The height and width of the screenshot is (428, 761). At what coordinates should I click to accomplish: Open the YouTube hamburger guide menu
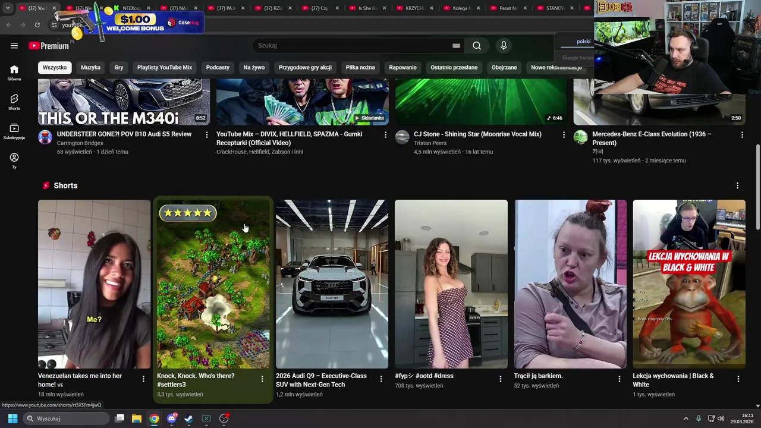pos(14,46)
